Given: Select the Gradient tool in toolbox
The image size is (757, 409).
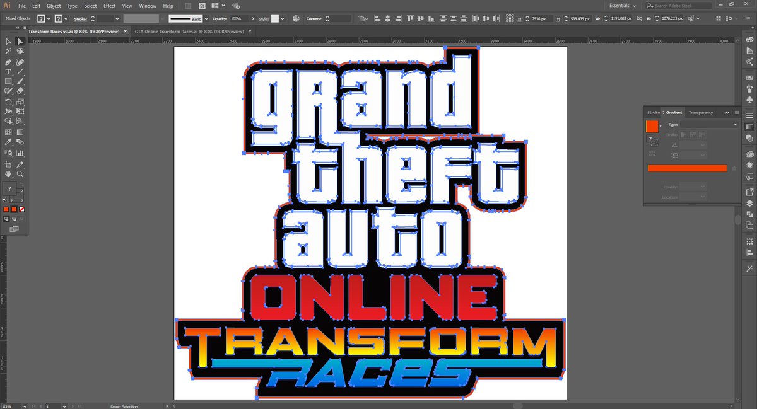Looking at the screenshot, I should (20, 132).
